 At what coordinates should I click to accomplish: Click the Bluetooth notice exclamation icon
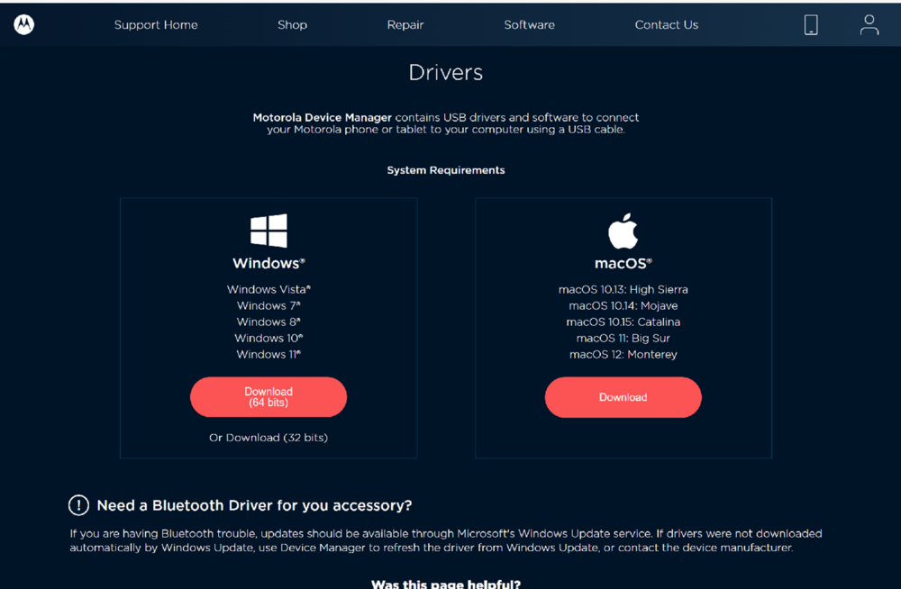79,505
